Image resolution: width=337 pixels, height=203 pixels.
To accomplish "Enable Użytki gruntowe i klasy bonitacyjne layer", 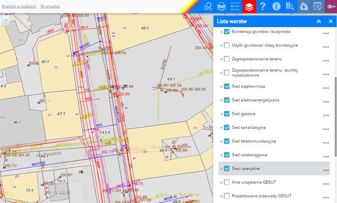I will (226, 45).
